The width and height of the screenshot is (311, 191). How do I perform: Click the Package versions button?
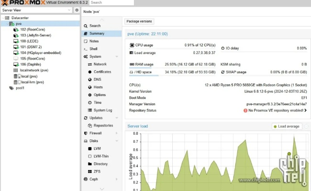coord(139,21)
